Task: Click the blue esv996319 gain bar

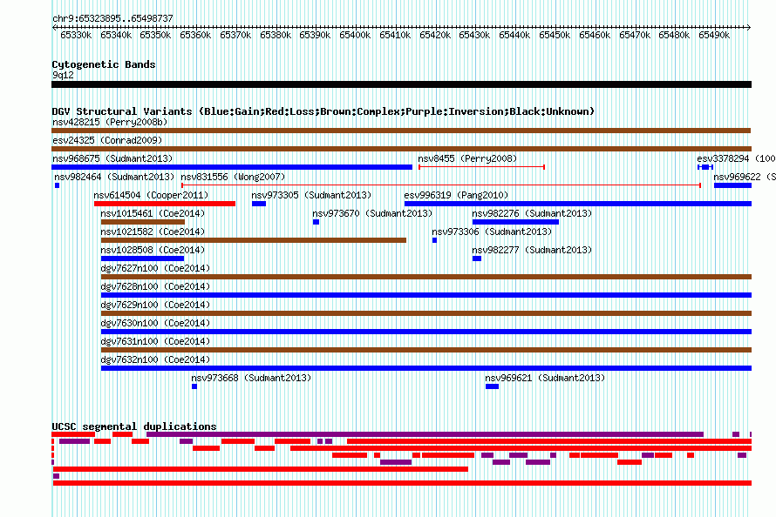Action: pyautogui.click(x=578, y=204)
